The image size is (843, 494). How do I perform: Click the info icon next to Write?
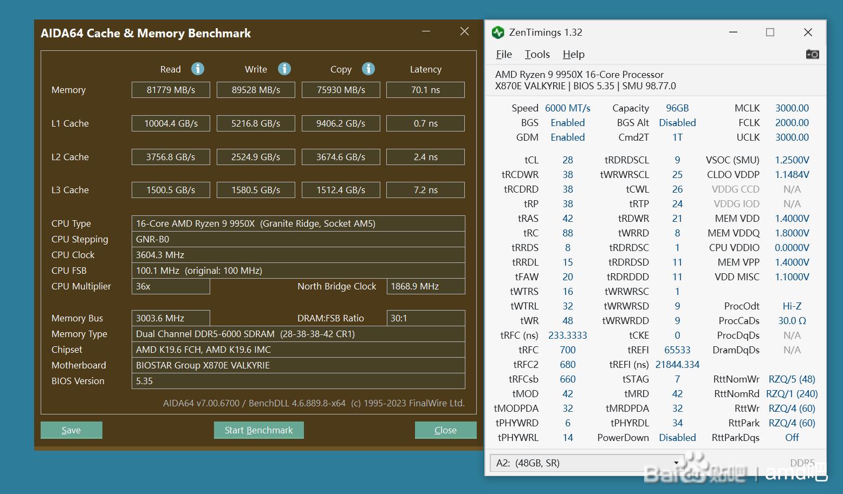pyautogui.click(x=284, y=69)
